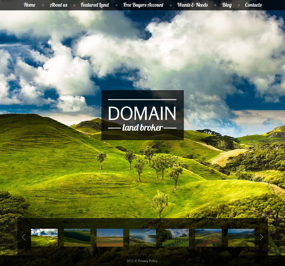Click the 'land broker' tagline text
The height and width of the screenshot is (266, 285).
(x=142, y=128)
